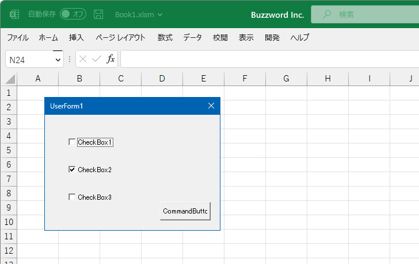Select column F header
This screenshot has width=419, height=264.
245,79
